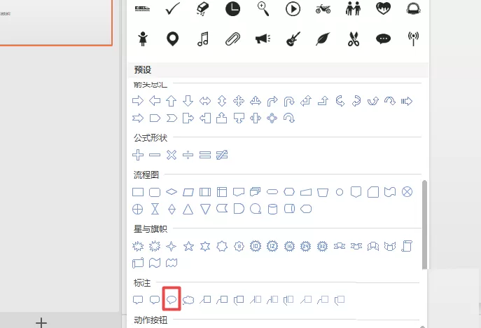Screen dimensions: 481x328
Task: Click the play button circle icon
Action: pos(293,9)
